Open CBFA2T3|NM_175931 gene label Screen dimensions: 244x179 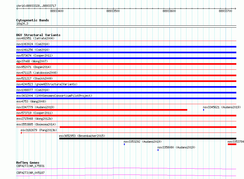[30, 166]
